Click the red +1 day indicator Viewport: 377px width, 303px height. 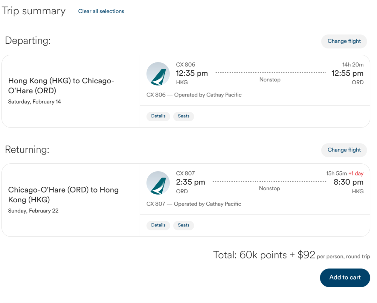[356, 173]
